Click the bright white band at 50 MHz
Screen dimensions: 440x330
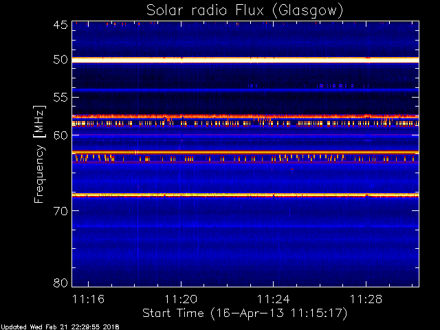245,60
